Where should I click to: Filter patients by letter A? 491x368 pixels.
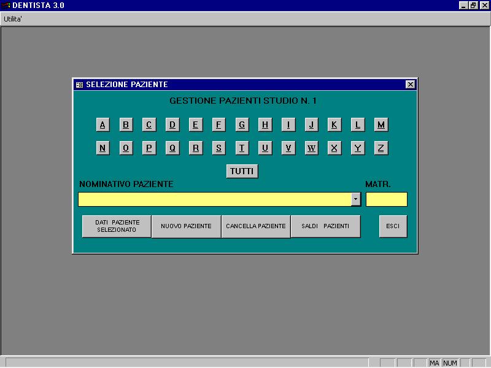tap(102, 125)
